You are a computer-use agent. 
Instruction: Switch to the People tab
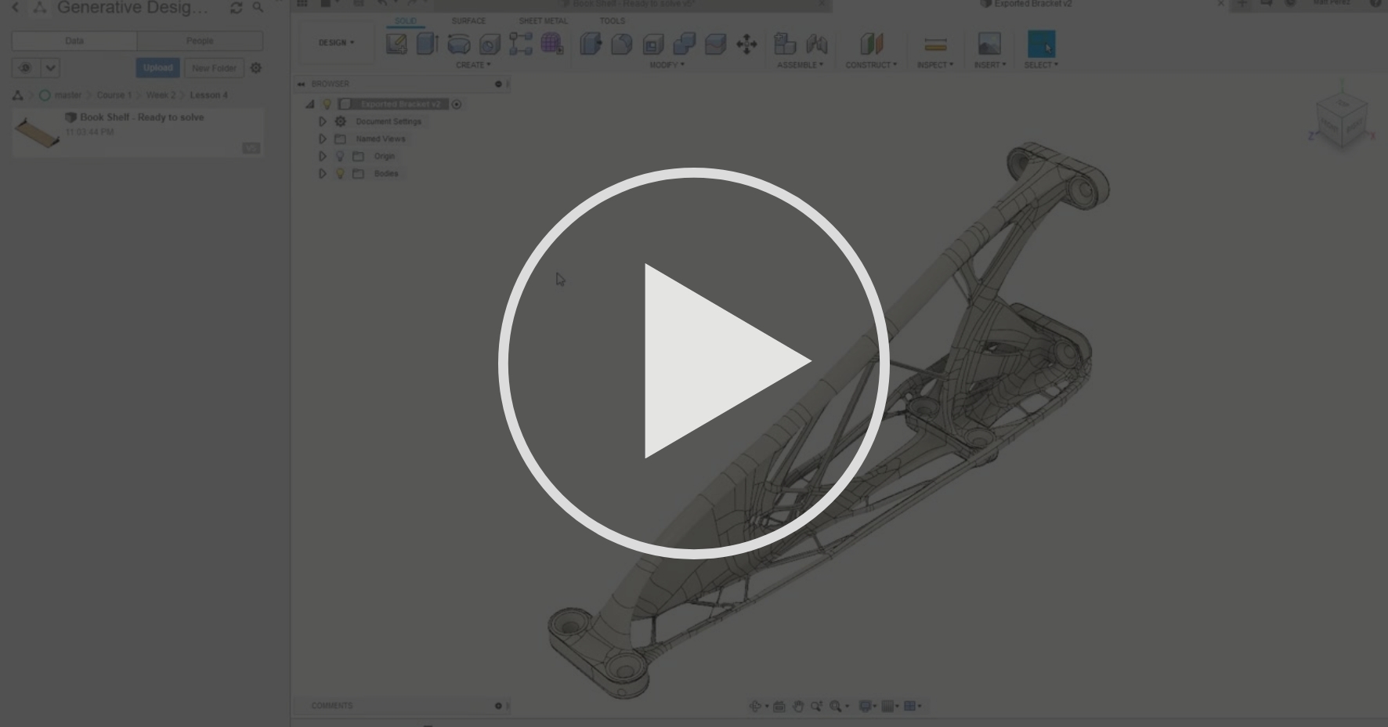coord(200,41)
